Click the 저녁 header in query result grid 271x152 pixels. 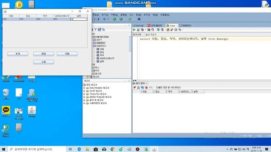(x=172, y=92)
